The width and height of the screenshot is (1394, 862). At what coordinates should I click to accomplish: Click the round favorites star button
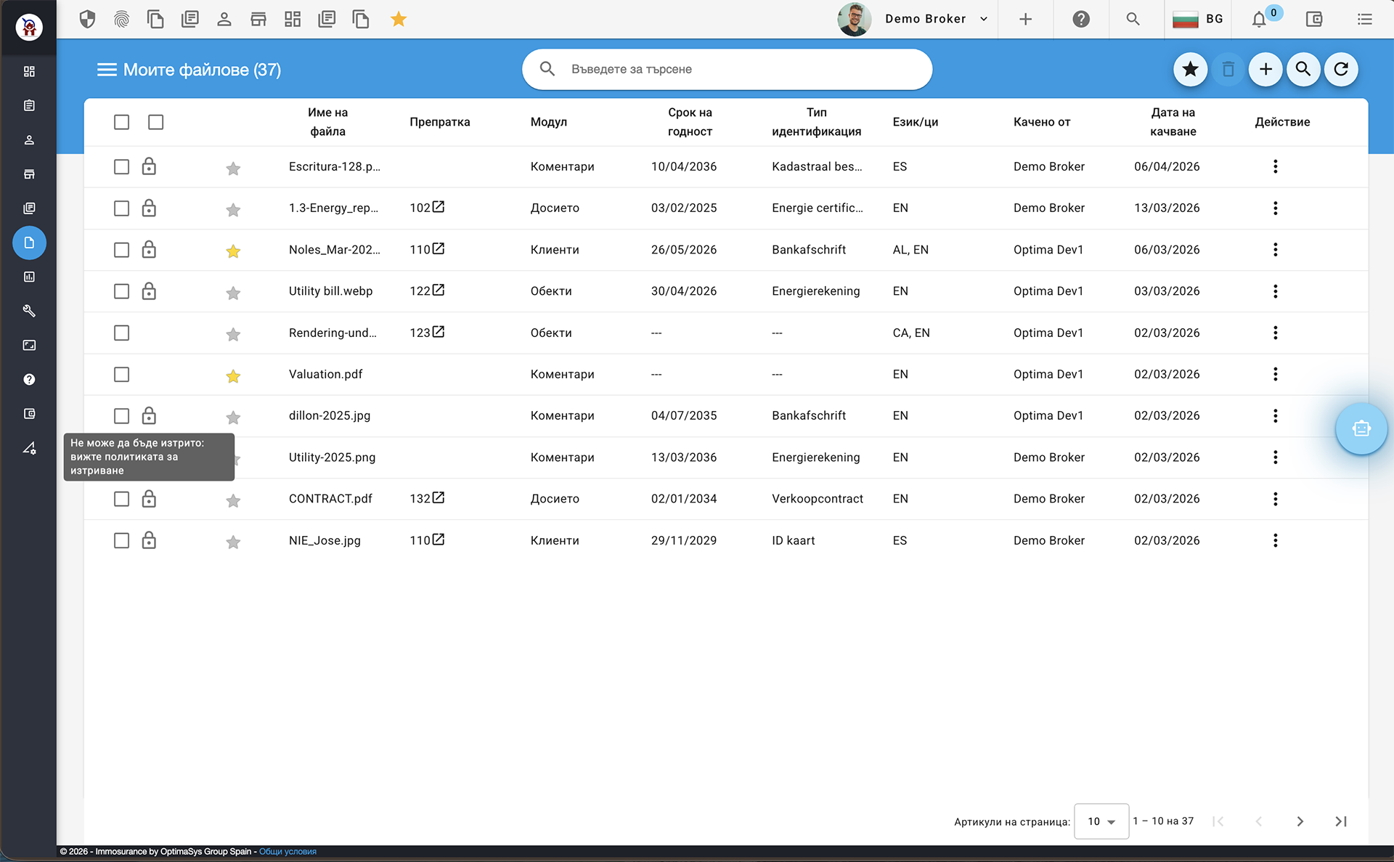click(1190, 69)
